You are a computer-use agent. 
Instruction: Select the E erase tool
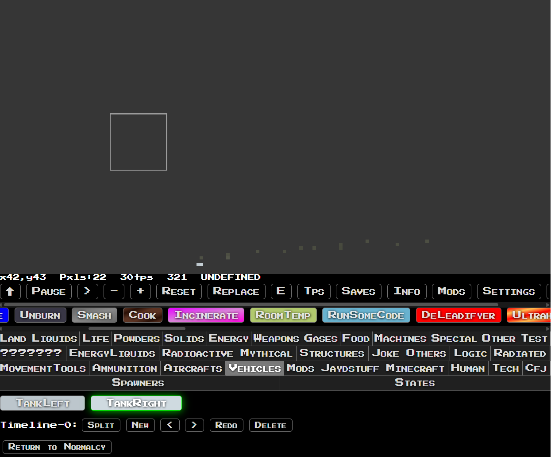click(x=281, y=291)
